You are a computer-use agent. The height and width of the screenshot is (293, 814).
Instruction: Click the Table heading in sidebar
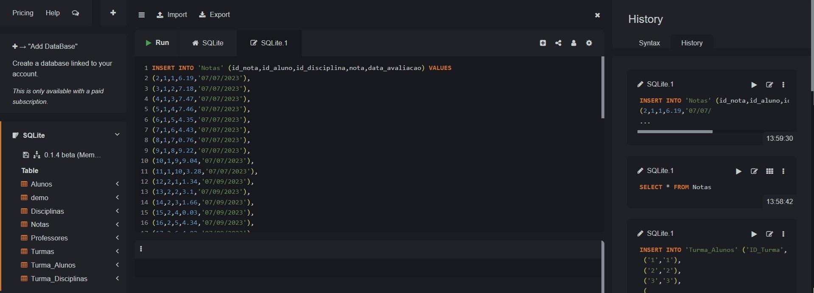30,170
